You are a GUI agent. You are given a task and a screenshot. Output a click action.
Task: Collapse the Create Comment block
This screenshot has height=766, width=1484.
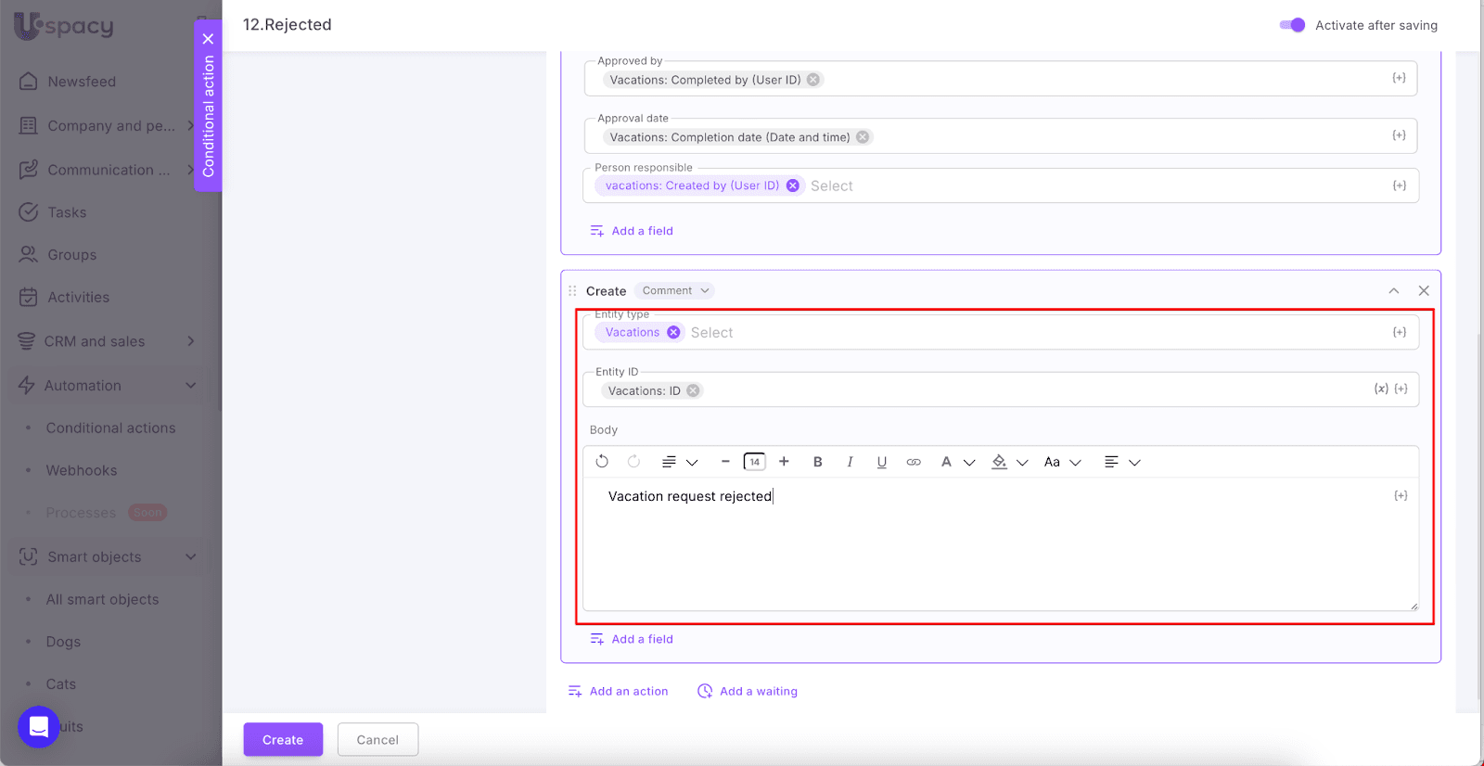[x=1393, y=291]
